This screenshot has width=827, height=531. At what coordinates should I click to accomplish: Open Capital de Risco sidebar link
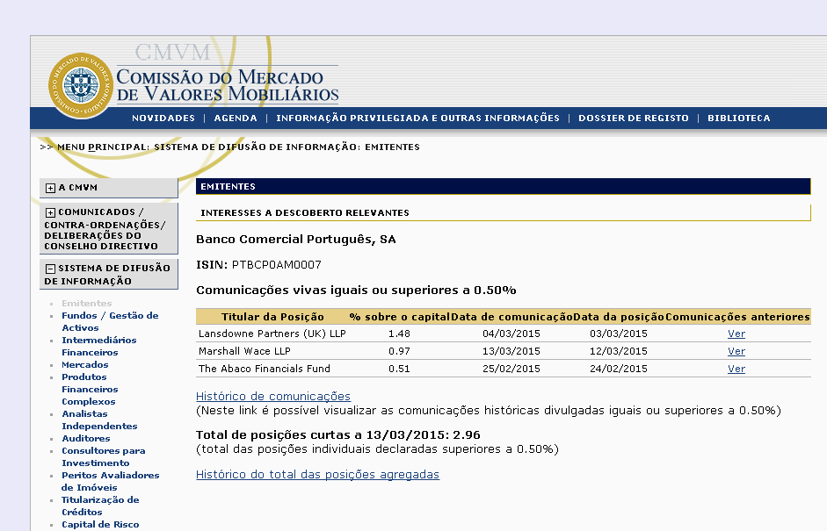click(100, 524)
